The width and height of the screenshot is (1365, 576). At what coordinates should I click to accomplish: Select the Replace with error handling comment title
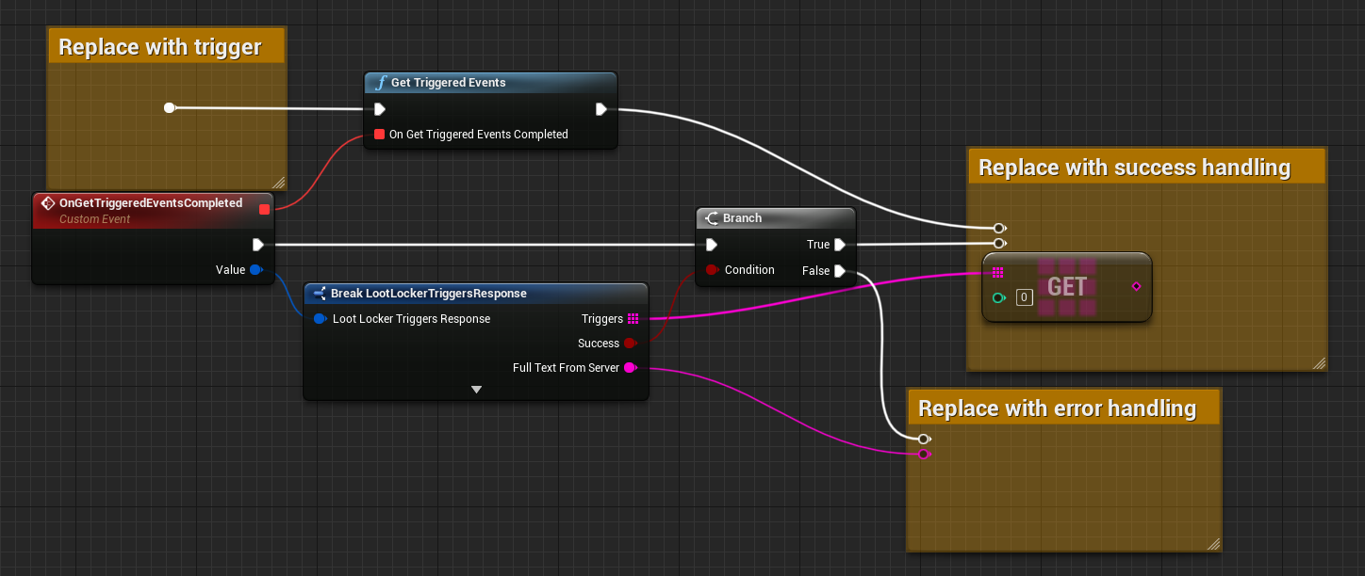click(x=1057, y=408)
